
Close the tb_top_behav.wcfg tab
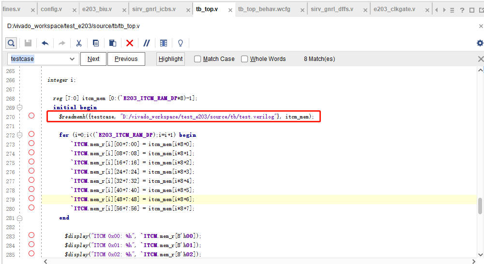(x=302, y=10)
